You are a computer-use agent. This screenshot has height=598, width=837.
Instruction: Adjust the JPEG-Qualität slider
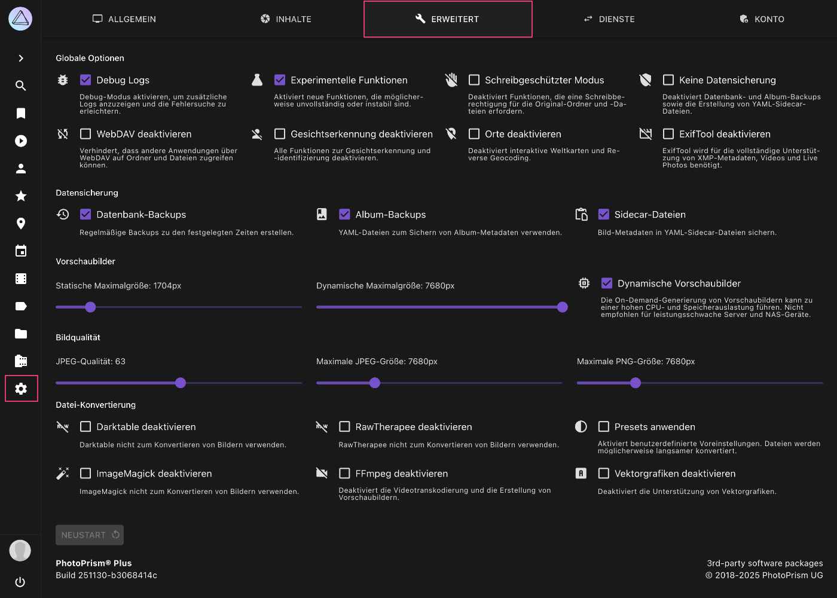(x=181, y=383)
